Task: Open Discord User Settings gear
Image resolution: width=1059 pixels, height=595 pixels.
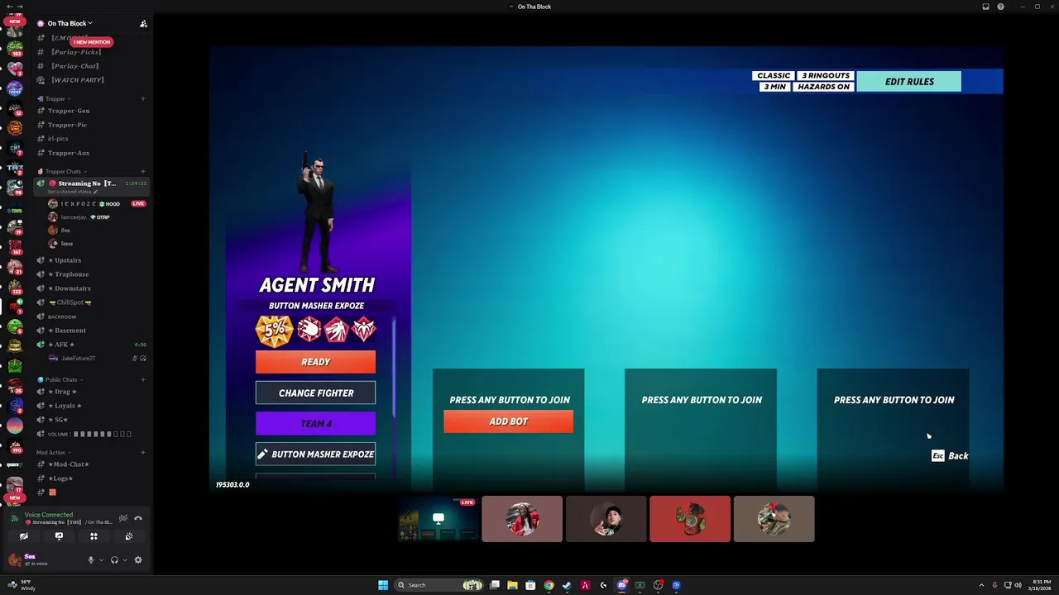Action: pos(138,560)
